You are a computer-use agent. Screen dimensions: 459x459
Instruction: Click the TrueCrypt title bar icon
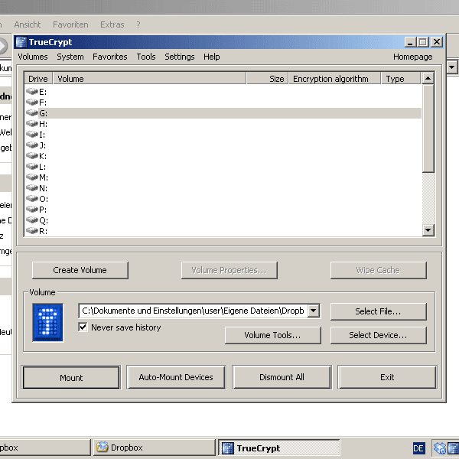click(x=21, y=42)
